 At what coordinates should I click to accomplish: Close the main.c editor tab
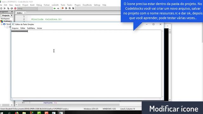[x=25, y=13]
